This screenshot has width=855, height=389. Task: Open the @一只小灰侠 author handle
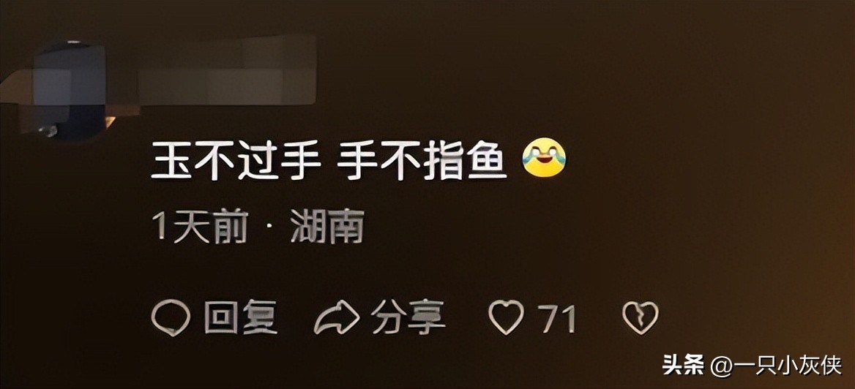pos(776,366)
